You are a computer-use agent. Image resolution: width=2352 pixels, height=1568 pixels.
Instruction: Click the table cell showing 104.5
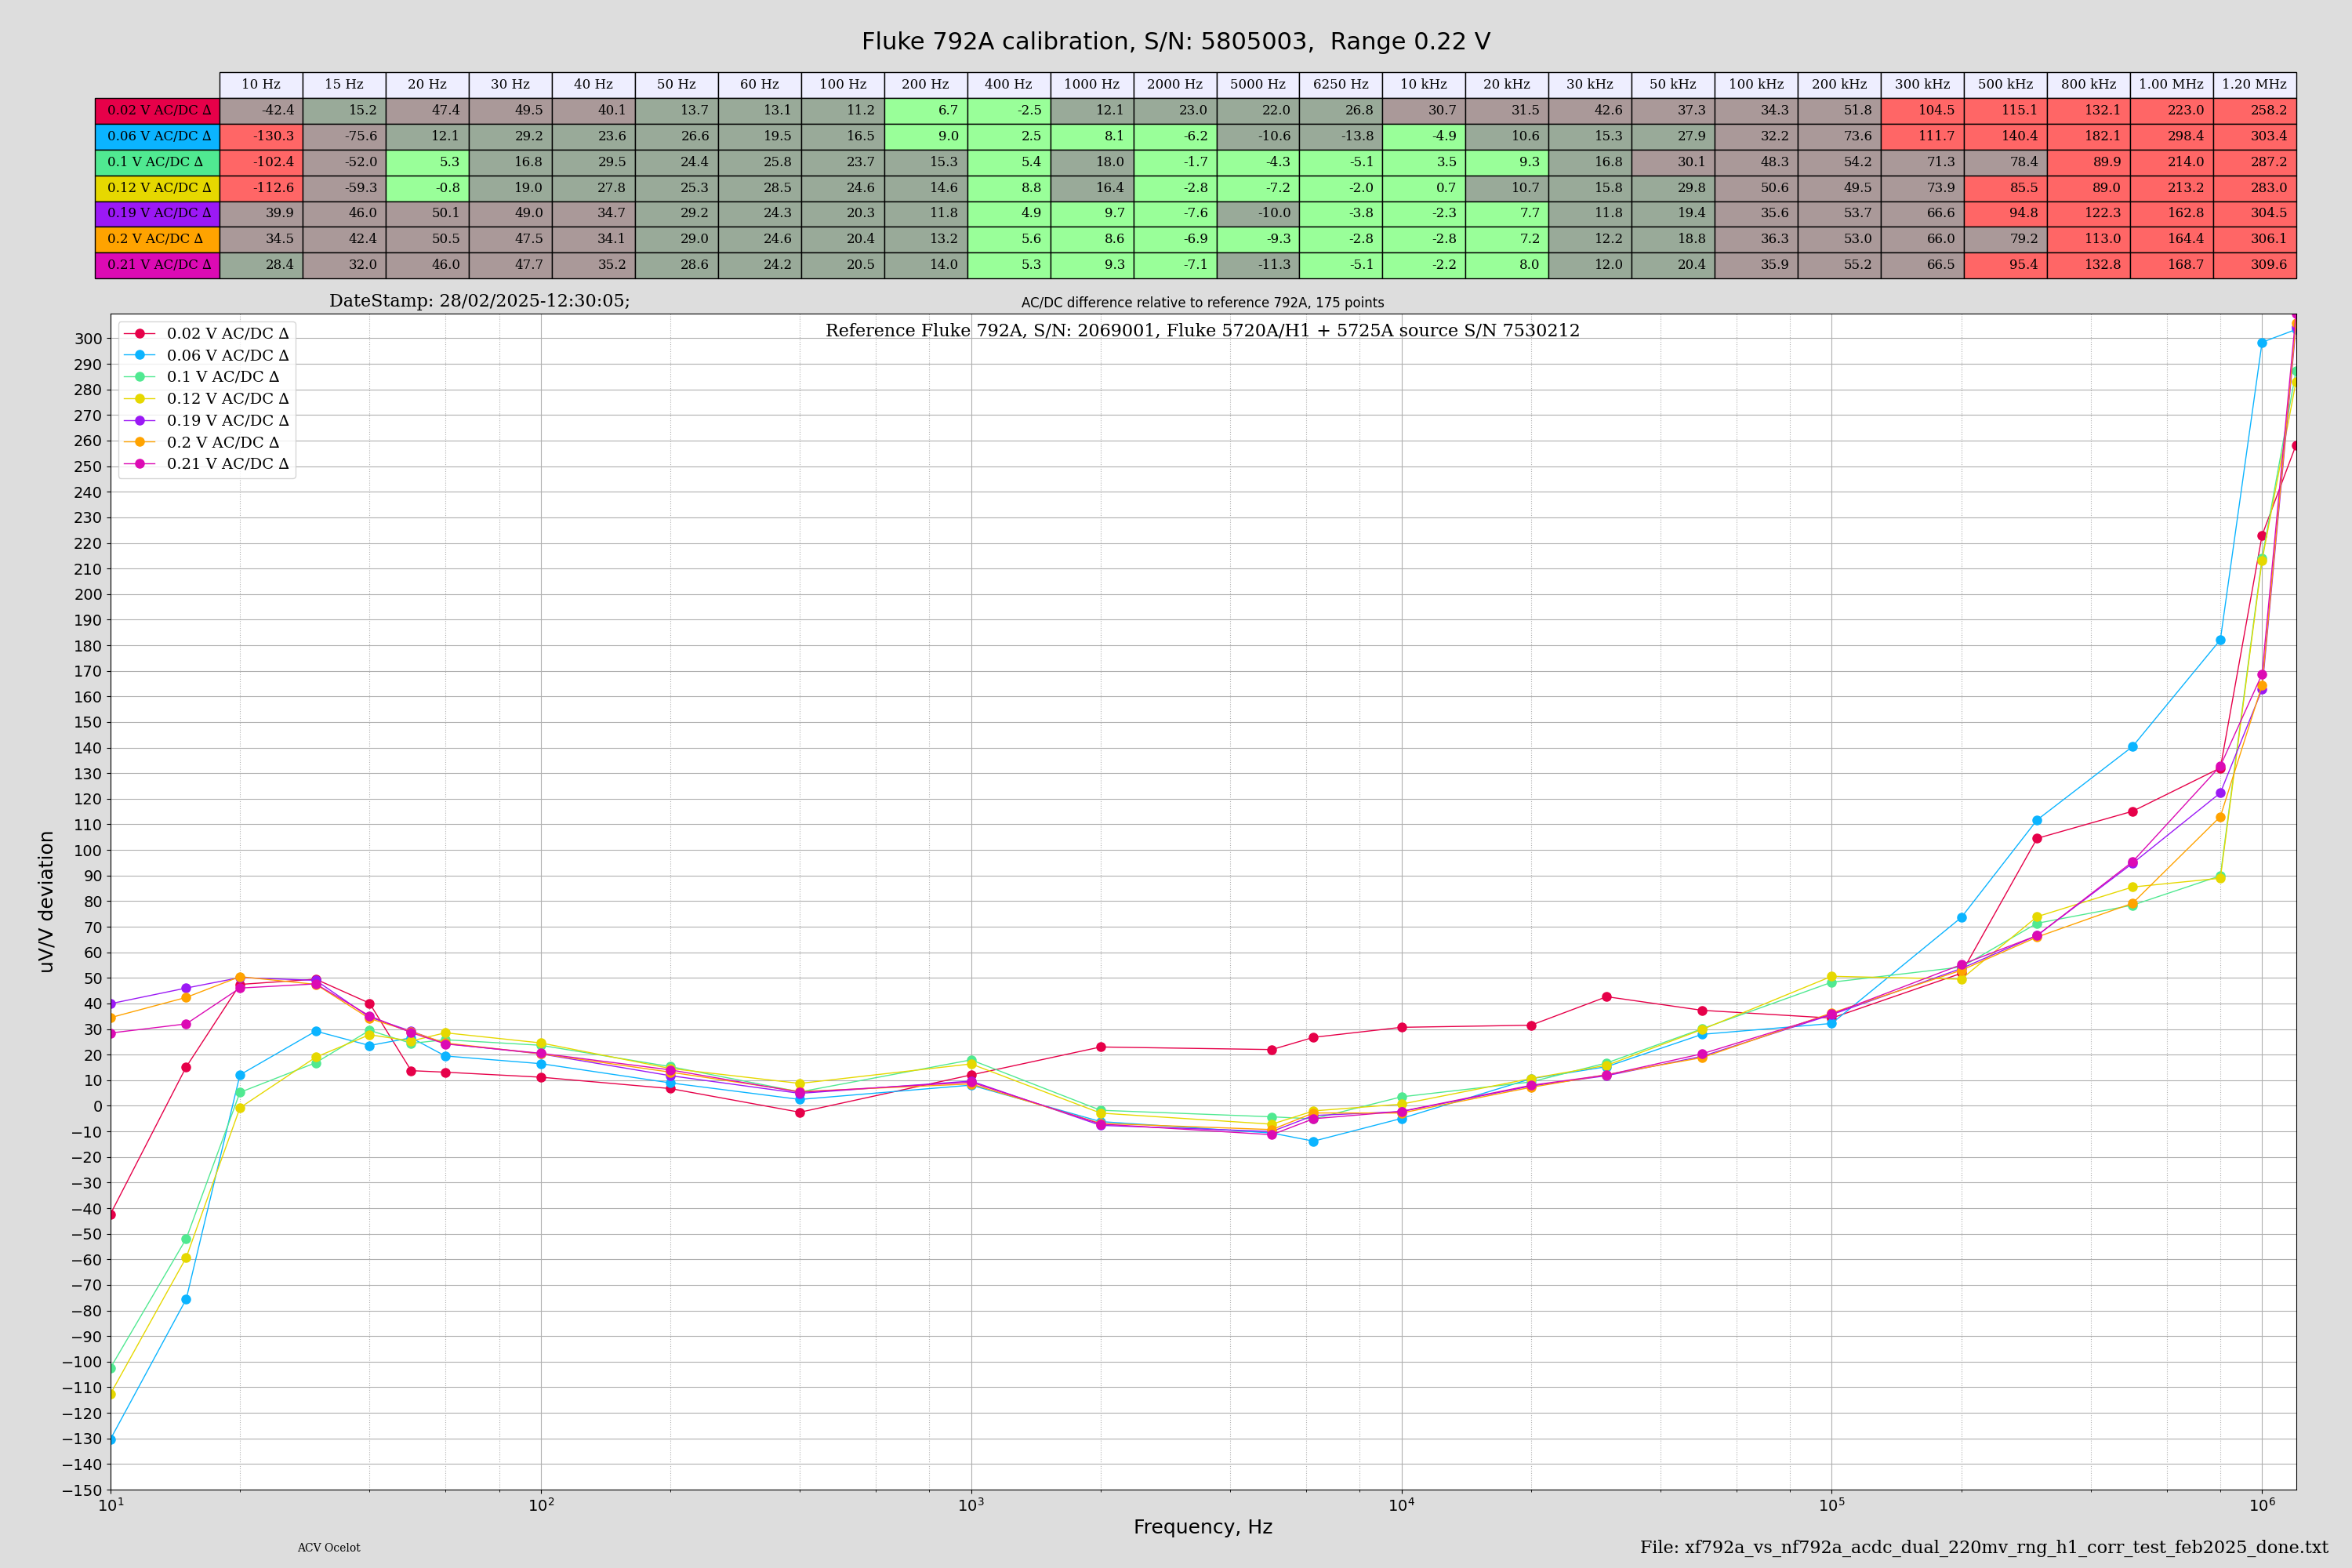click(1922, 110)
